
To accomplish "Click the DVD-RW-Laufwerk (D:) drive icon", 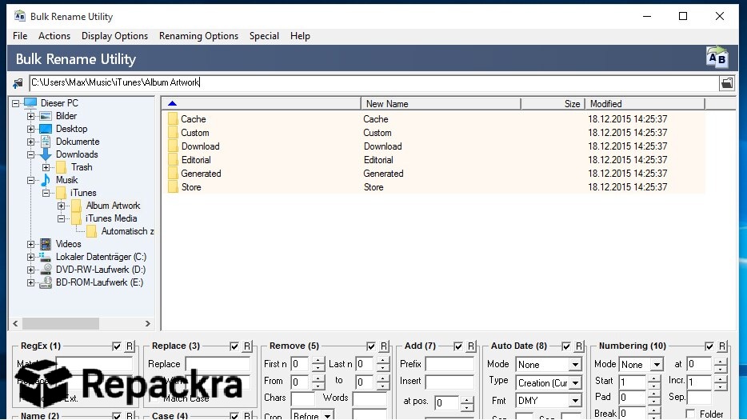I will coord(46,270).
